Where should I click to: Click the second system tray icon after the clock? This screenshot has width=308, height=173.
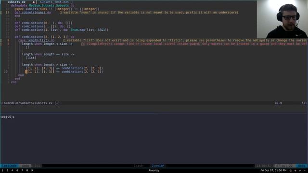(x=295, y=171)
